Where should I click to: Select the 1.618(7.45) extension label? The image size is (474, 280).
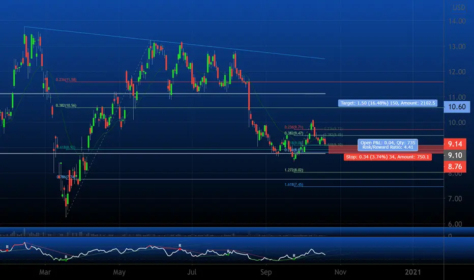coord(293,185)
